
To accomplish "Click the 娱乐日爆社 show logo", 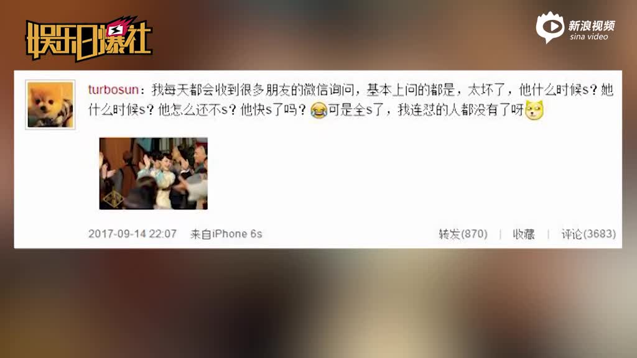I will [x=88, y=39].
